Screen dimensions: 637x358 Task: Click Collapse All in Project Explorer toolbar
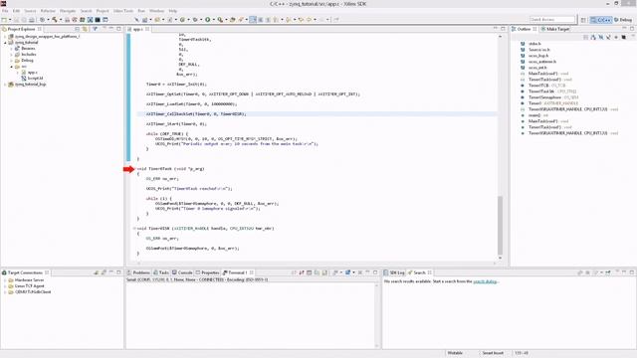click(x=78, y=29)
